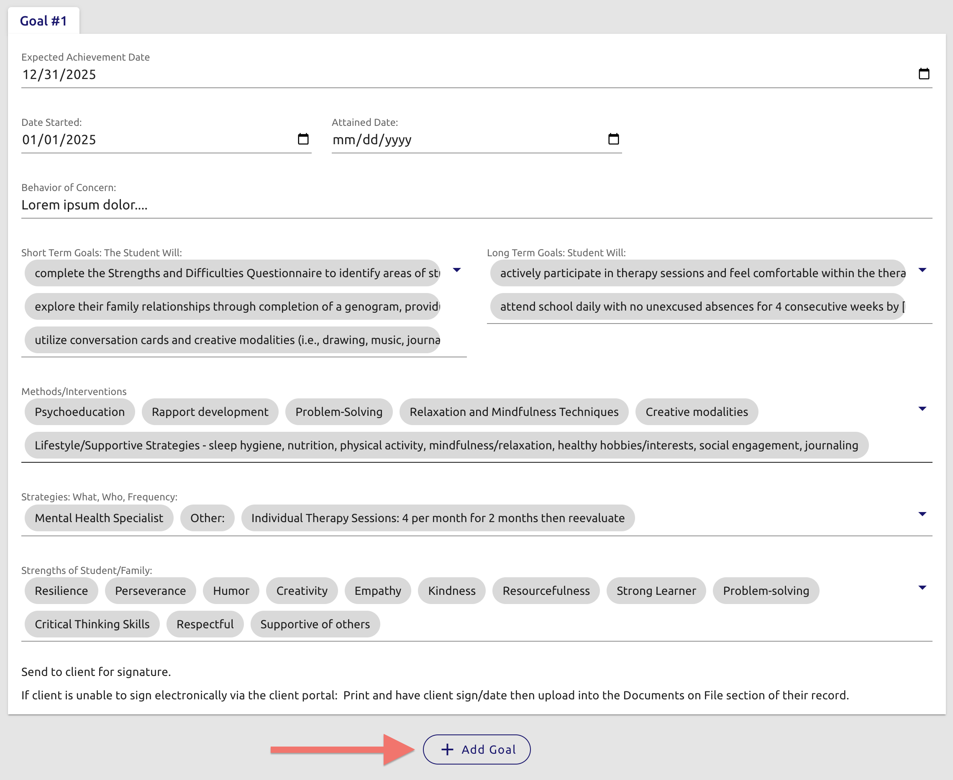Viewport: 953px width, 780px height.
Task: Click the plus icon in Add Goal
Action: point(447,749)
